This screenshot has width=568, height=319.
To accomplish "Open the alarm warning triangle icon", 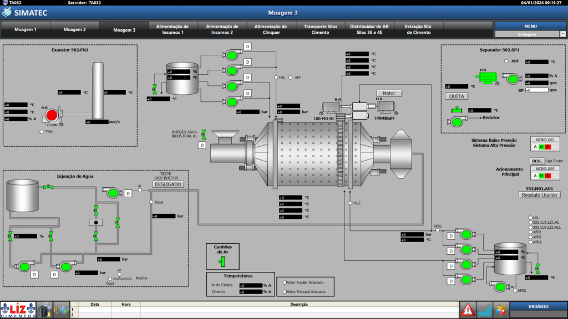I will click(467, 310).
